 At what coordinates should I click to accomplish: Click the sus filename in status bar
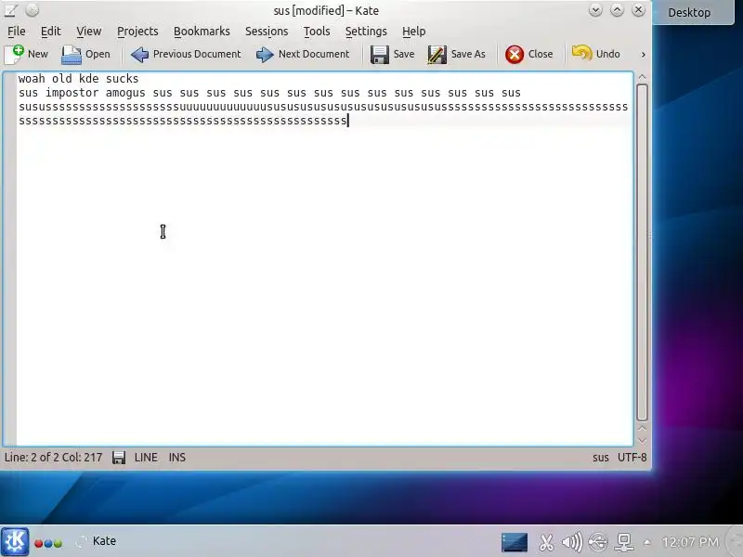click(600, 458)
